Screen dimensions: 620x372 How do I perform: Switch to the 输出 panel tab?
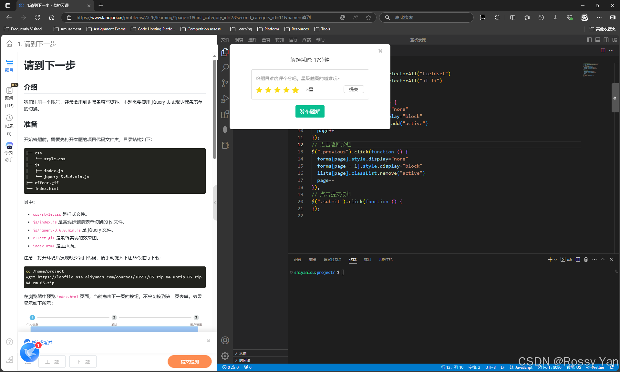click(x=312, y=260)
